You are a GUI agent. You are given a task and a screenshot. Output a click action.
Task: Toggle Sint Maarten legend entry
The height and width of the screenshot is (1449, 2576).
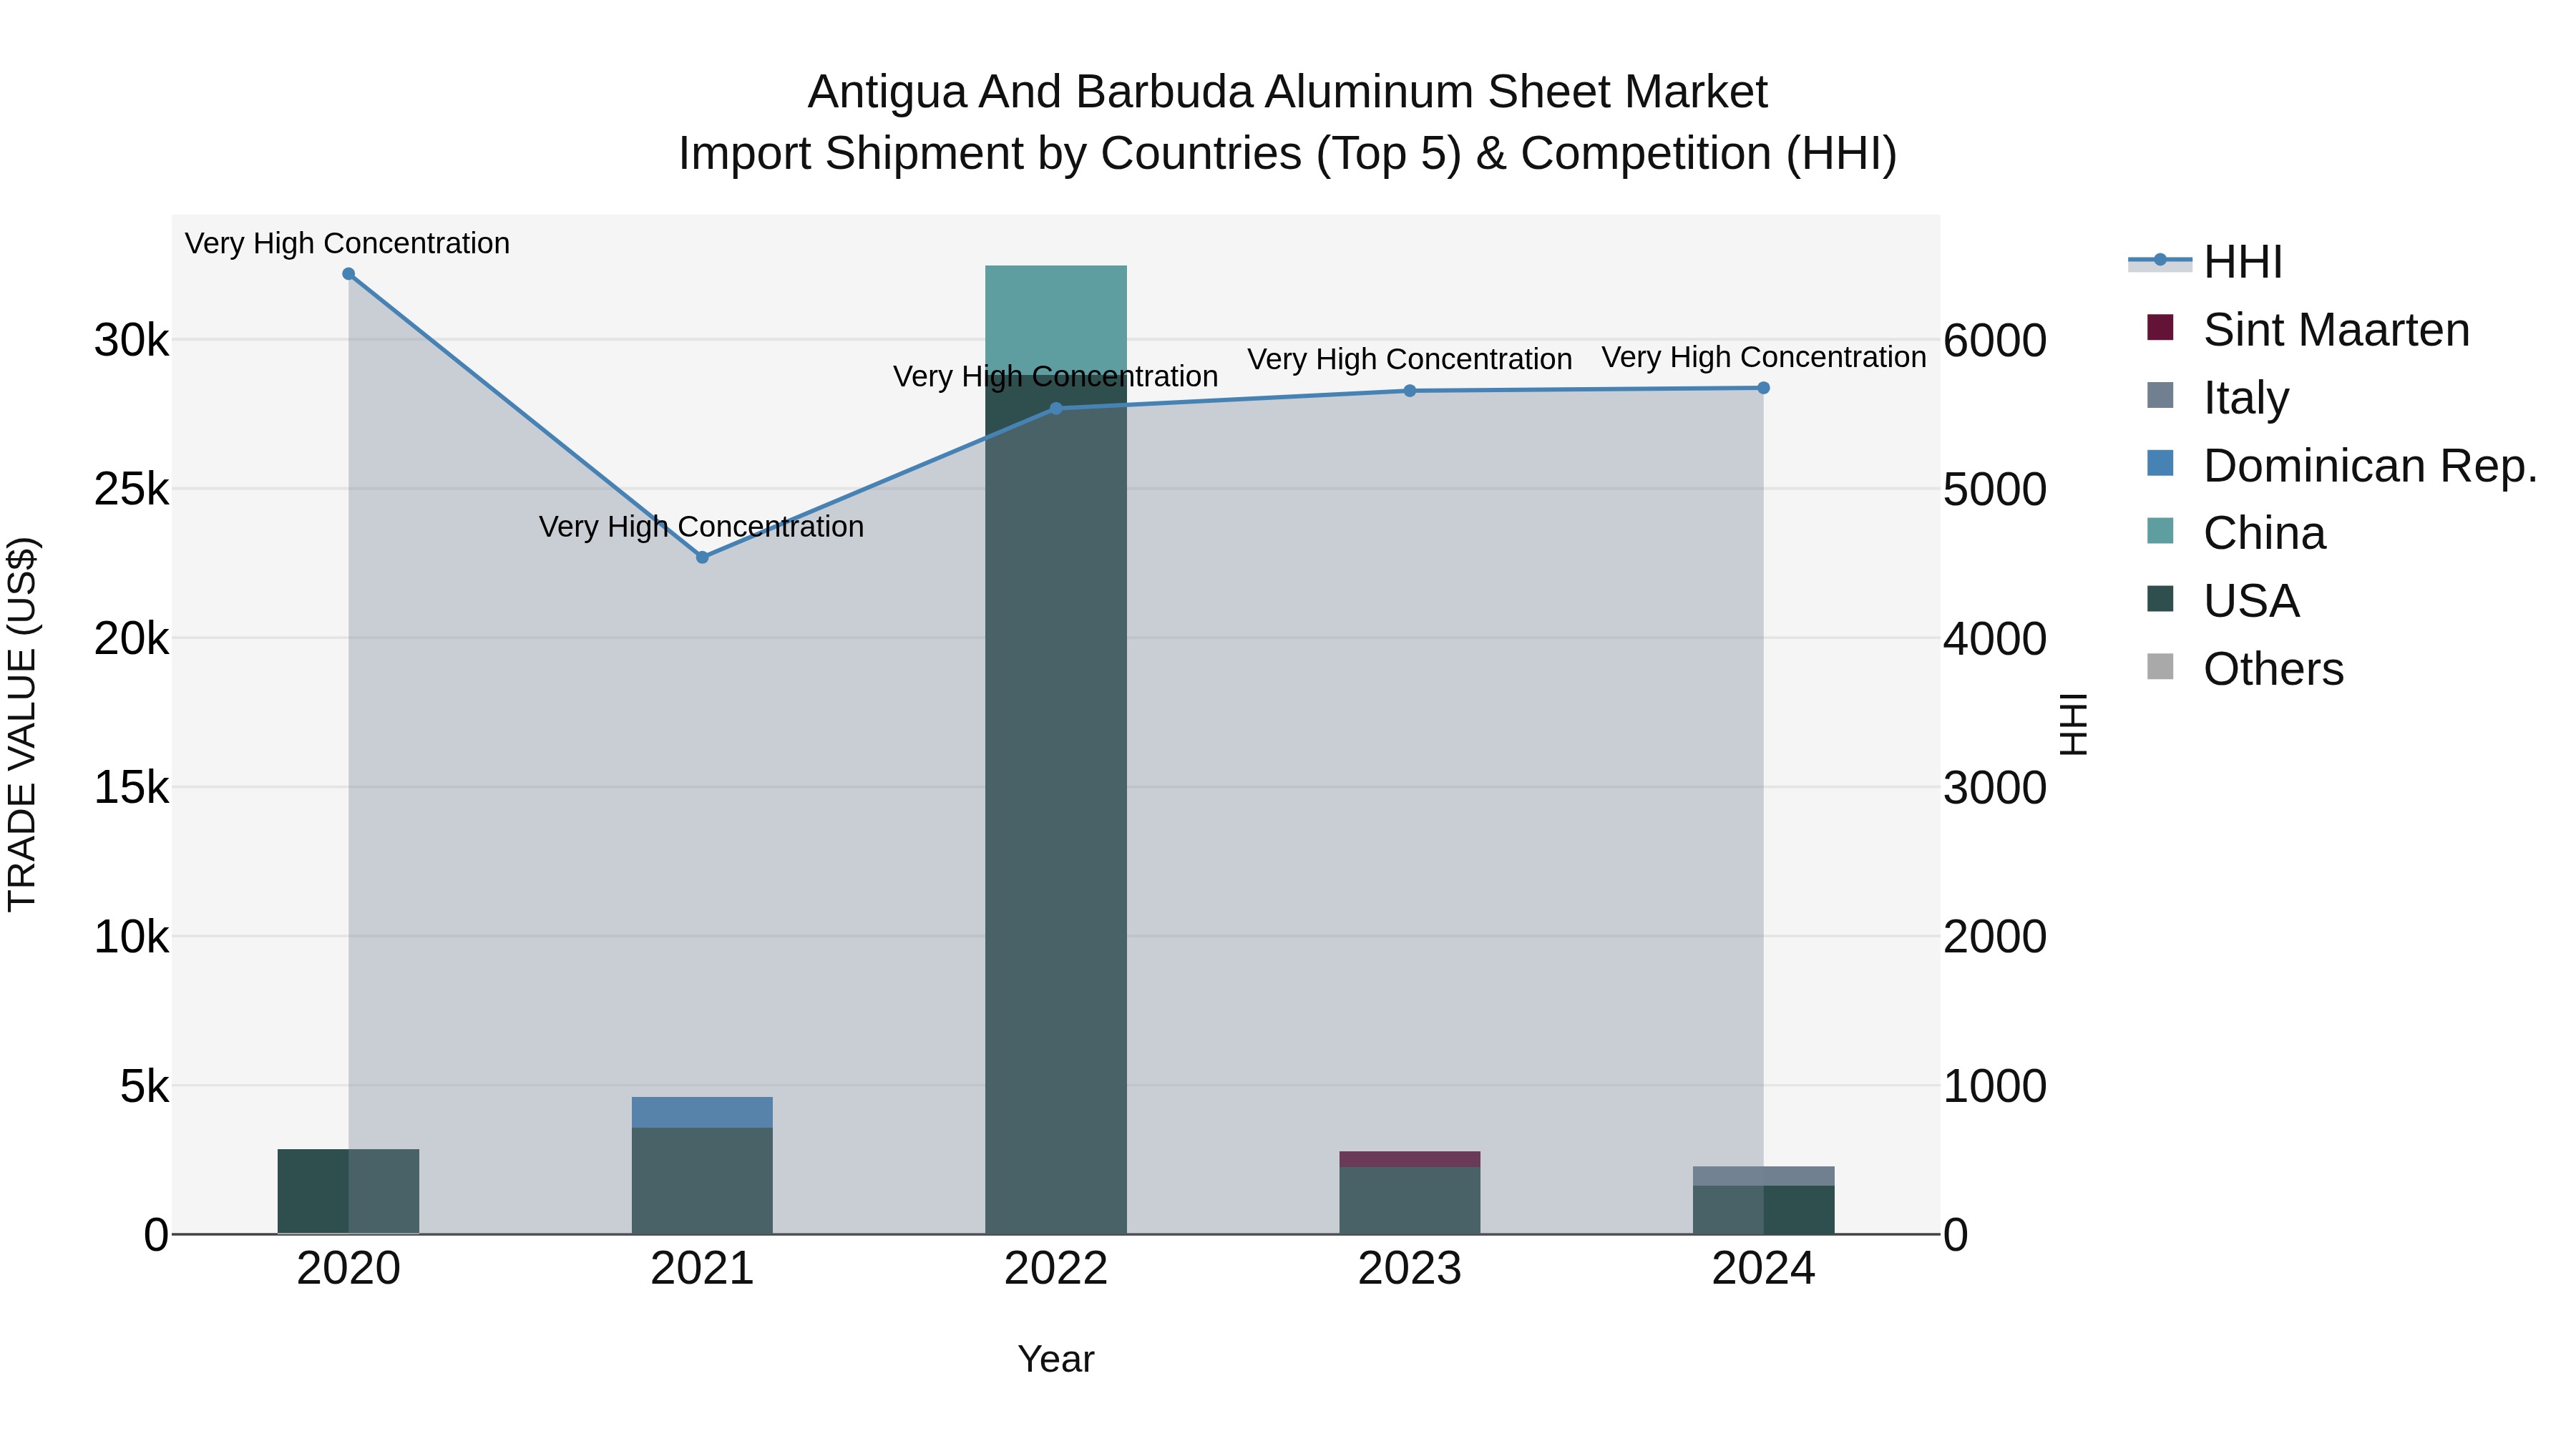tap(2308, 330)
